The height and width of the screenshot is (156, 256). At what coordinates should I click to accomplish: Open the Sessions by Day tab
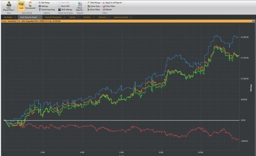(121, 17)
